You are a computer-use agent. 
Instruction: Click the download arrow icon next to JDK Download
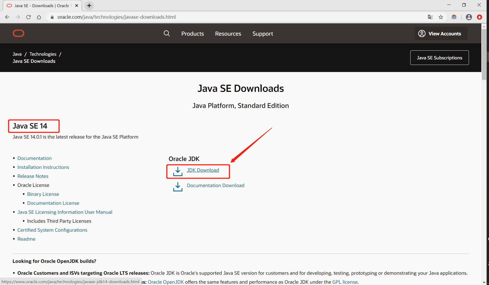[178, 172]
